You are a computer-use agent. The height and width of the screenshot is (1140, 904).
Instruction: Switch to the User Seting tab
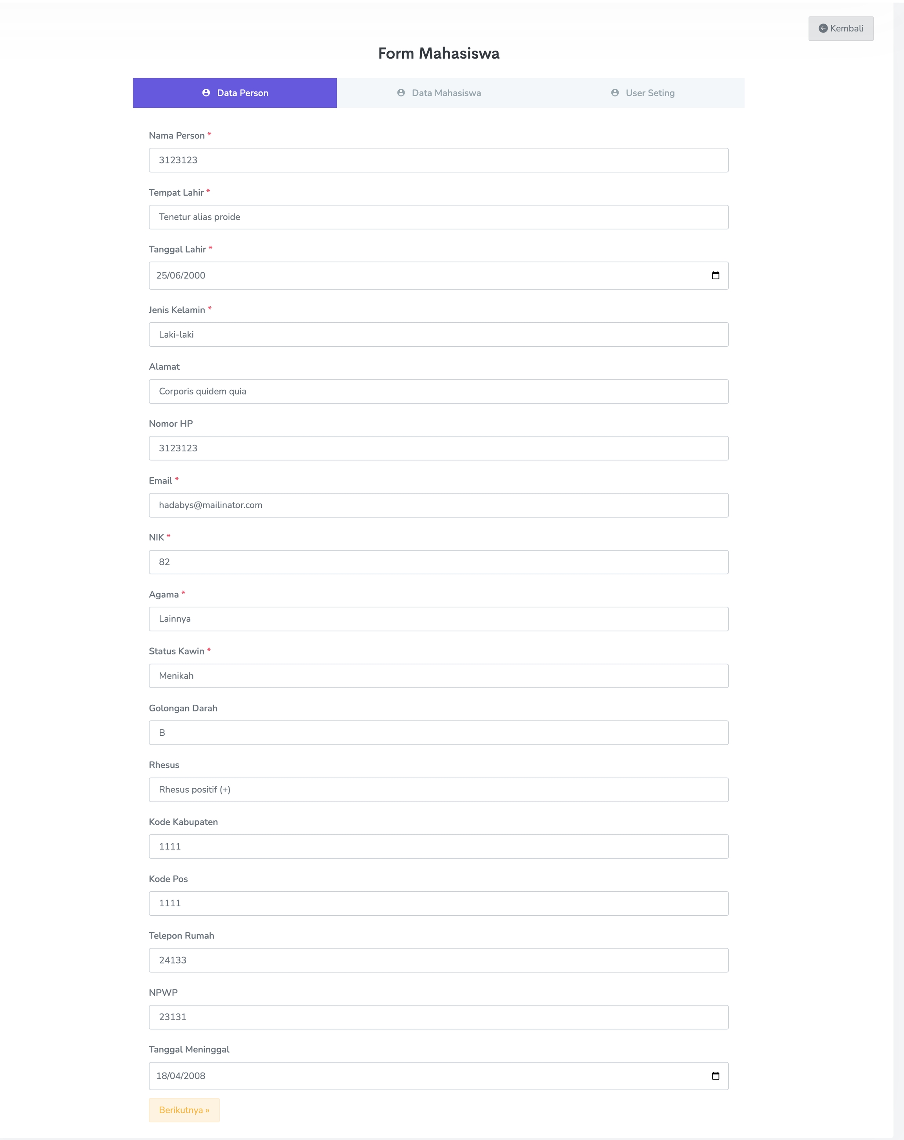click(643, 93)
